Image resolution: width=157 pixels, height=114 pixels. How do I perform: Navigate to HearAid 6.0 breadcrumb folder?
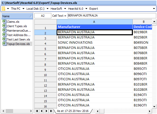[75, 9]
